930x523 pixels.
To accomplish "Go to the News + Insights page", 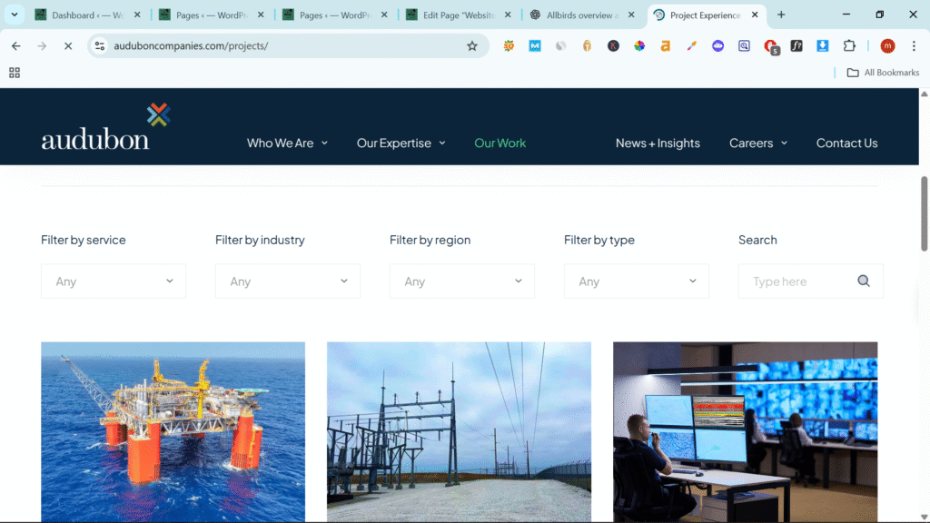I will point(658,143).
